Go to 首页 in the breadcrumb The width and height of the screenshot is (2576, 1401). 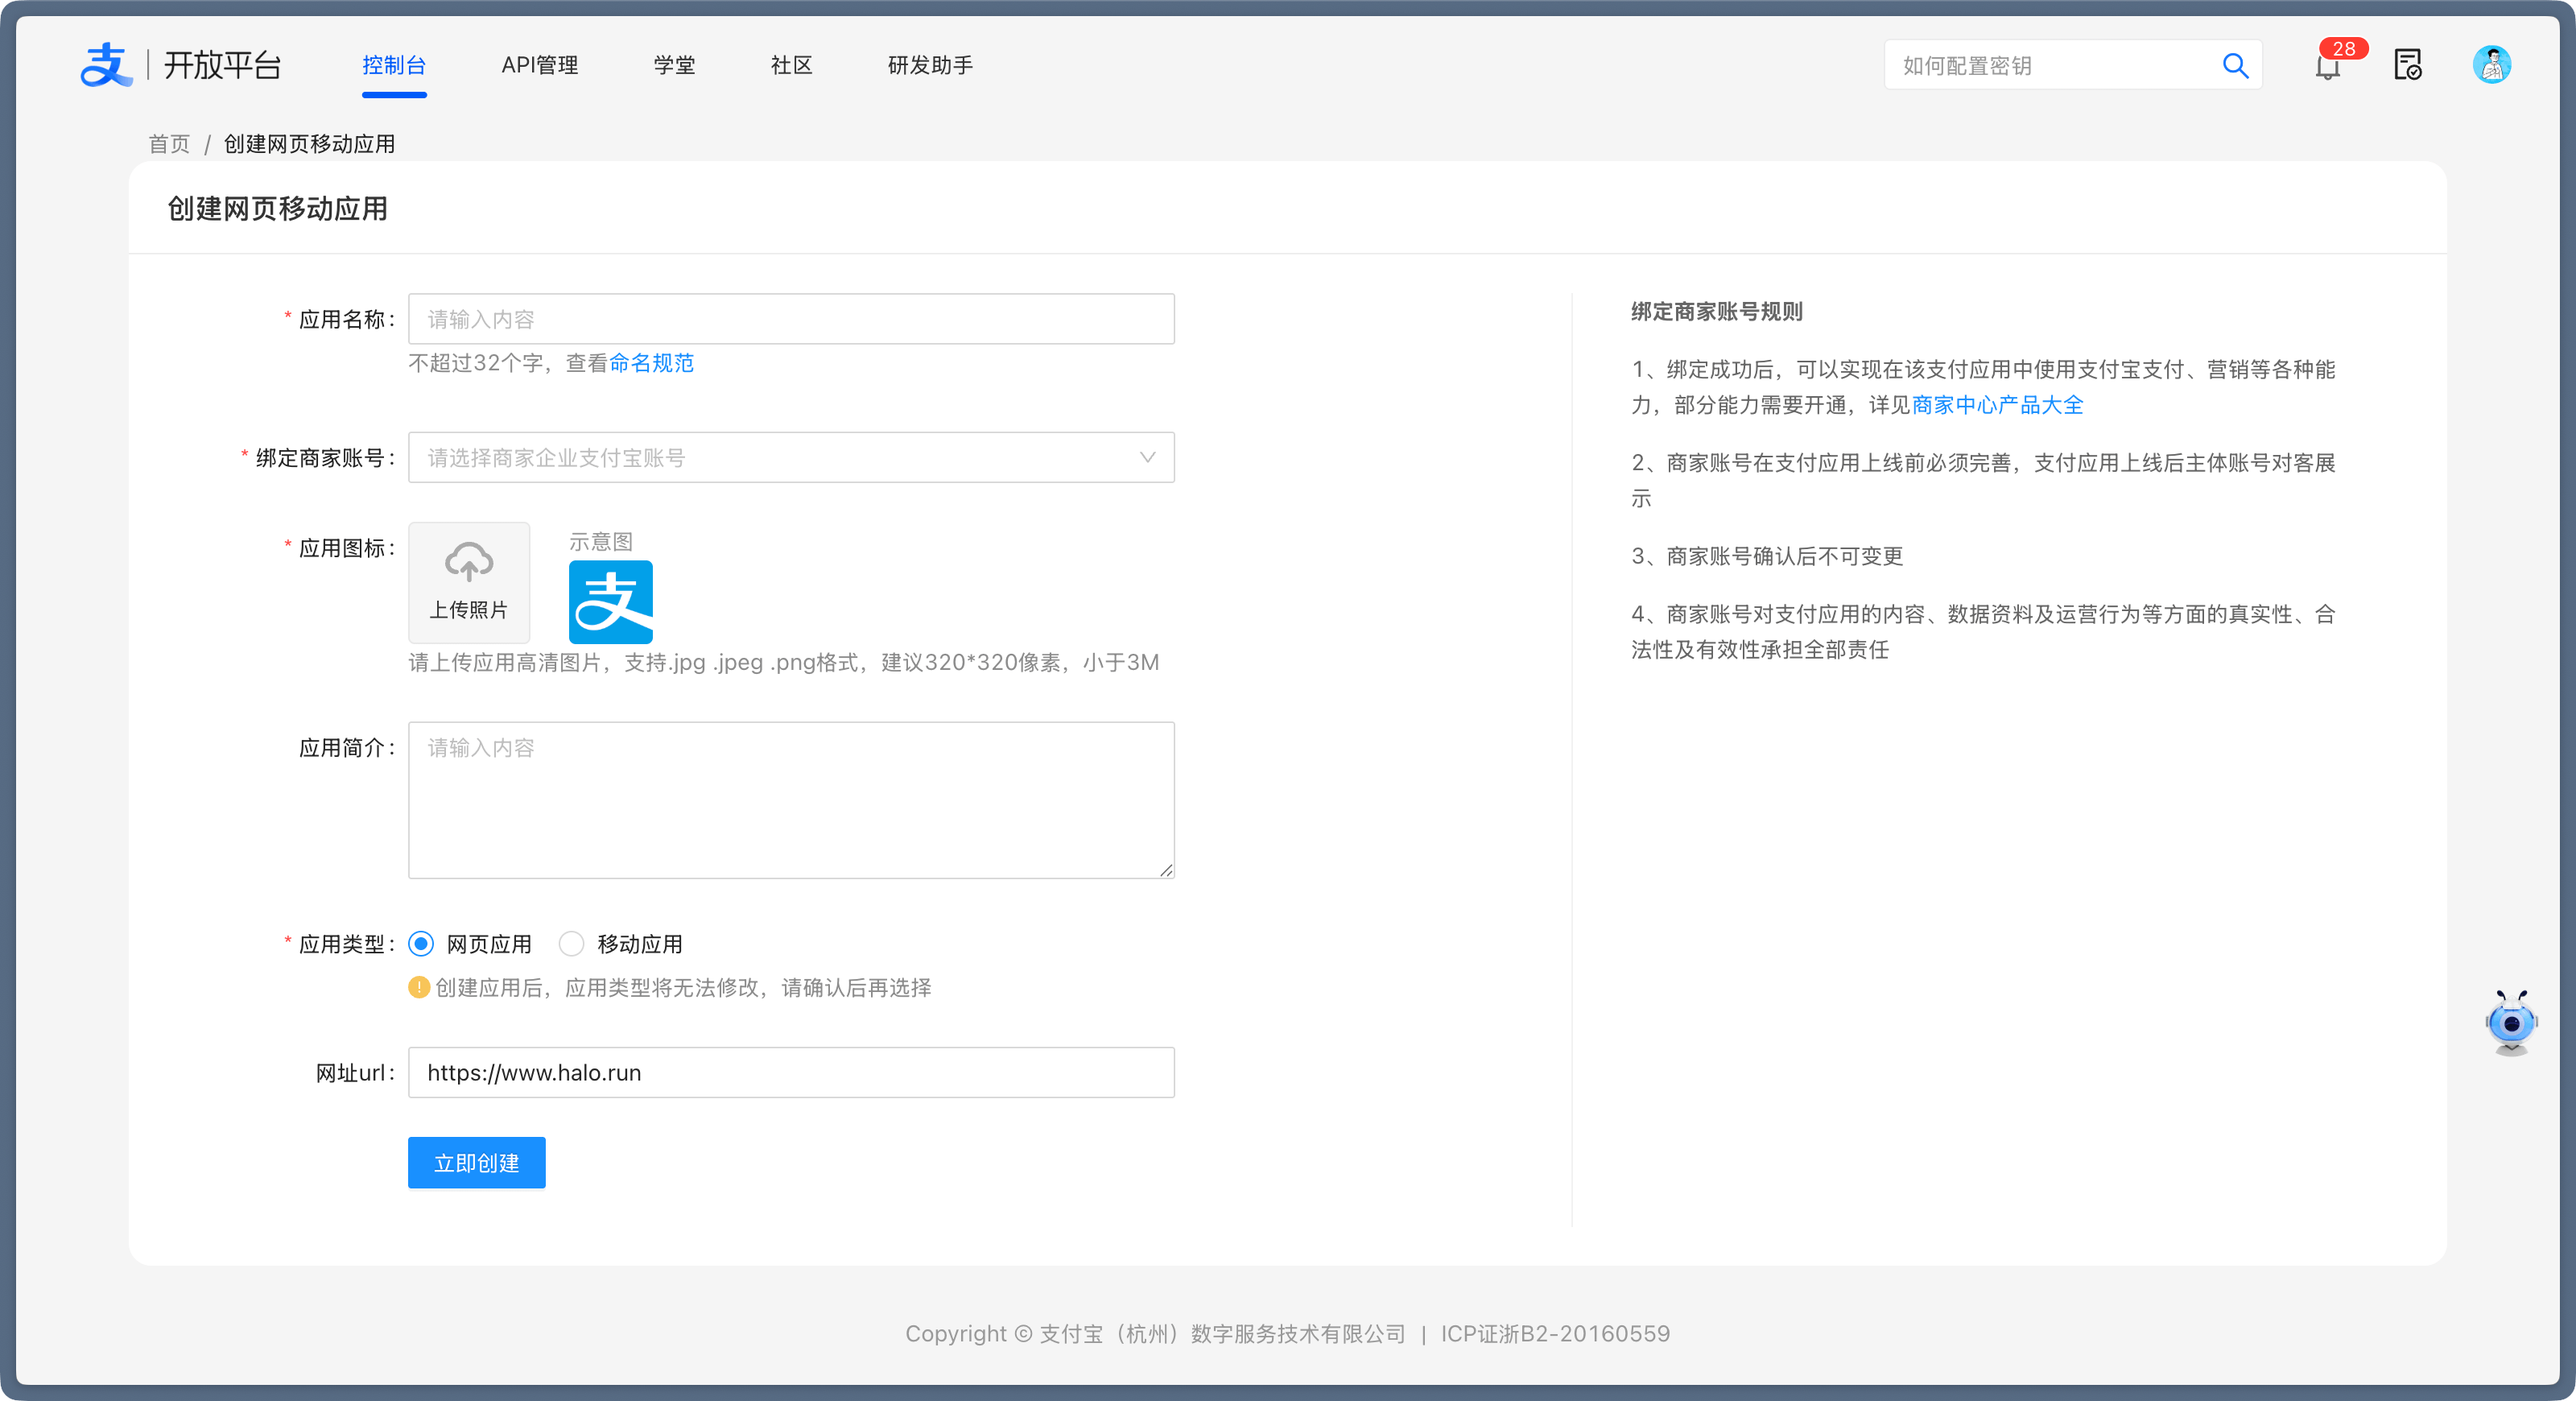tap(169, 144)
